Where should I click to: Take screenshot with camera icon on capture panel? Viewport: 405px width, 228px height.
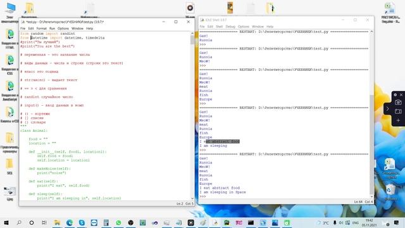pos(398,103)
